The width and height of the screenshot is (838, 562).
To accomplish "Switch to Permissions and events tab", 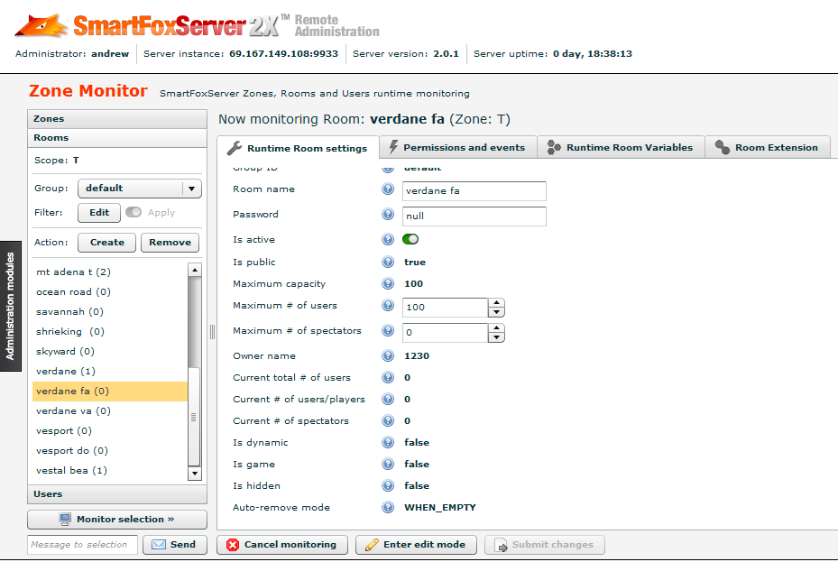I will (x=457, y=148).
